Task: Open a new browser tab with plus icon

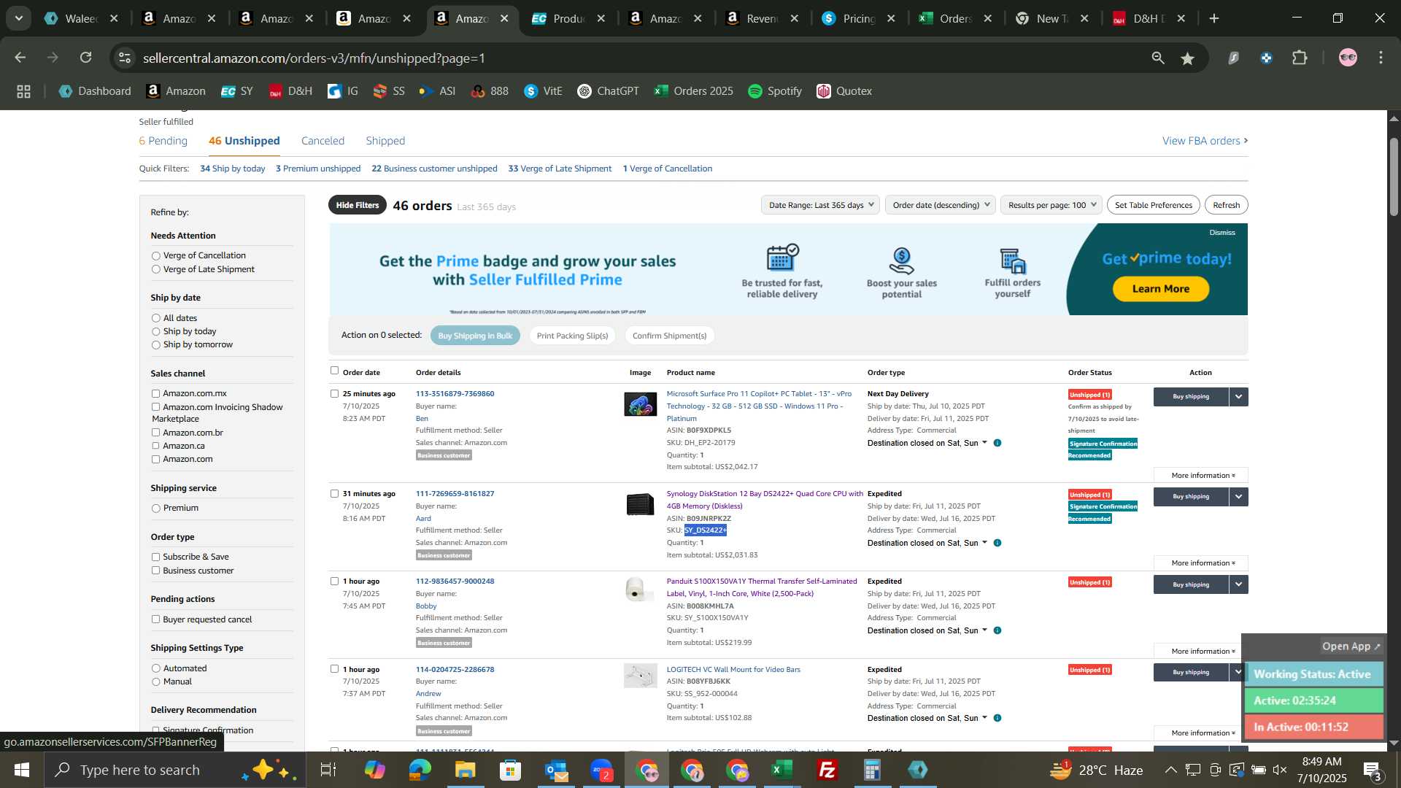Action: coord(1214,18)
